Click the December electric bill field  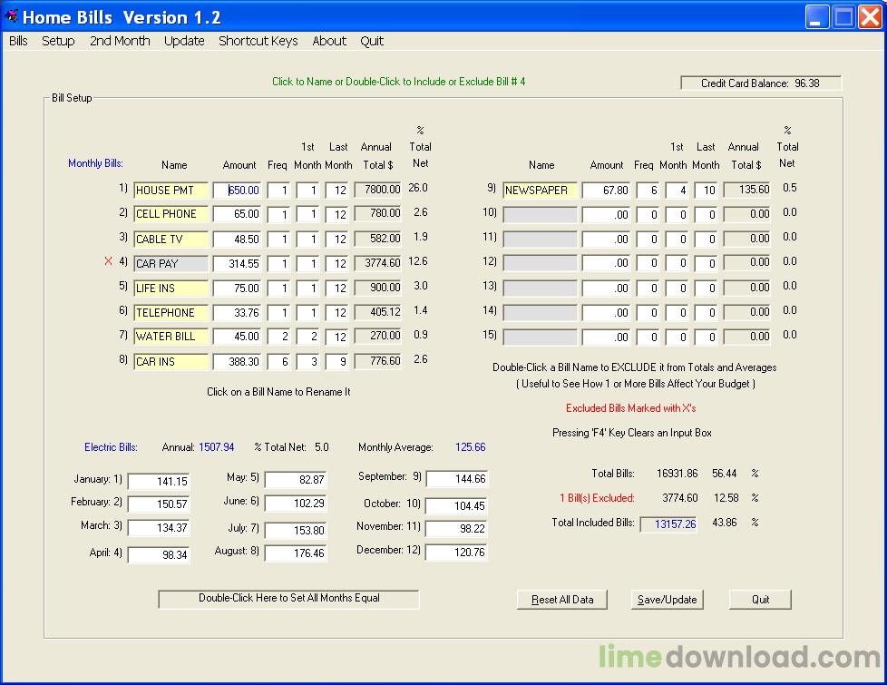(456, 552)
